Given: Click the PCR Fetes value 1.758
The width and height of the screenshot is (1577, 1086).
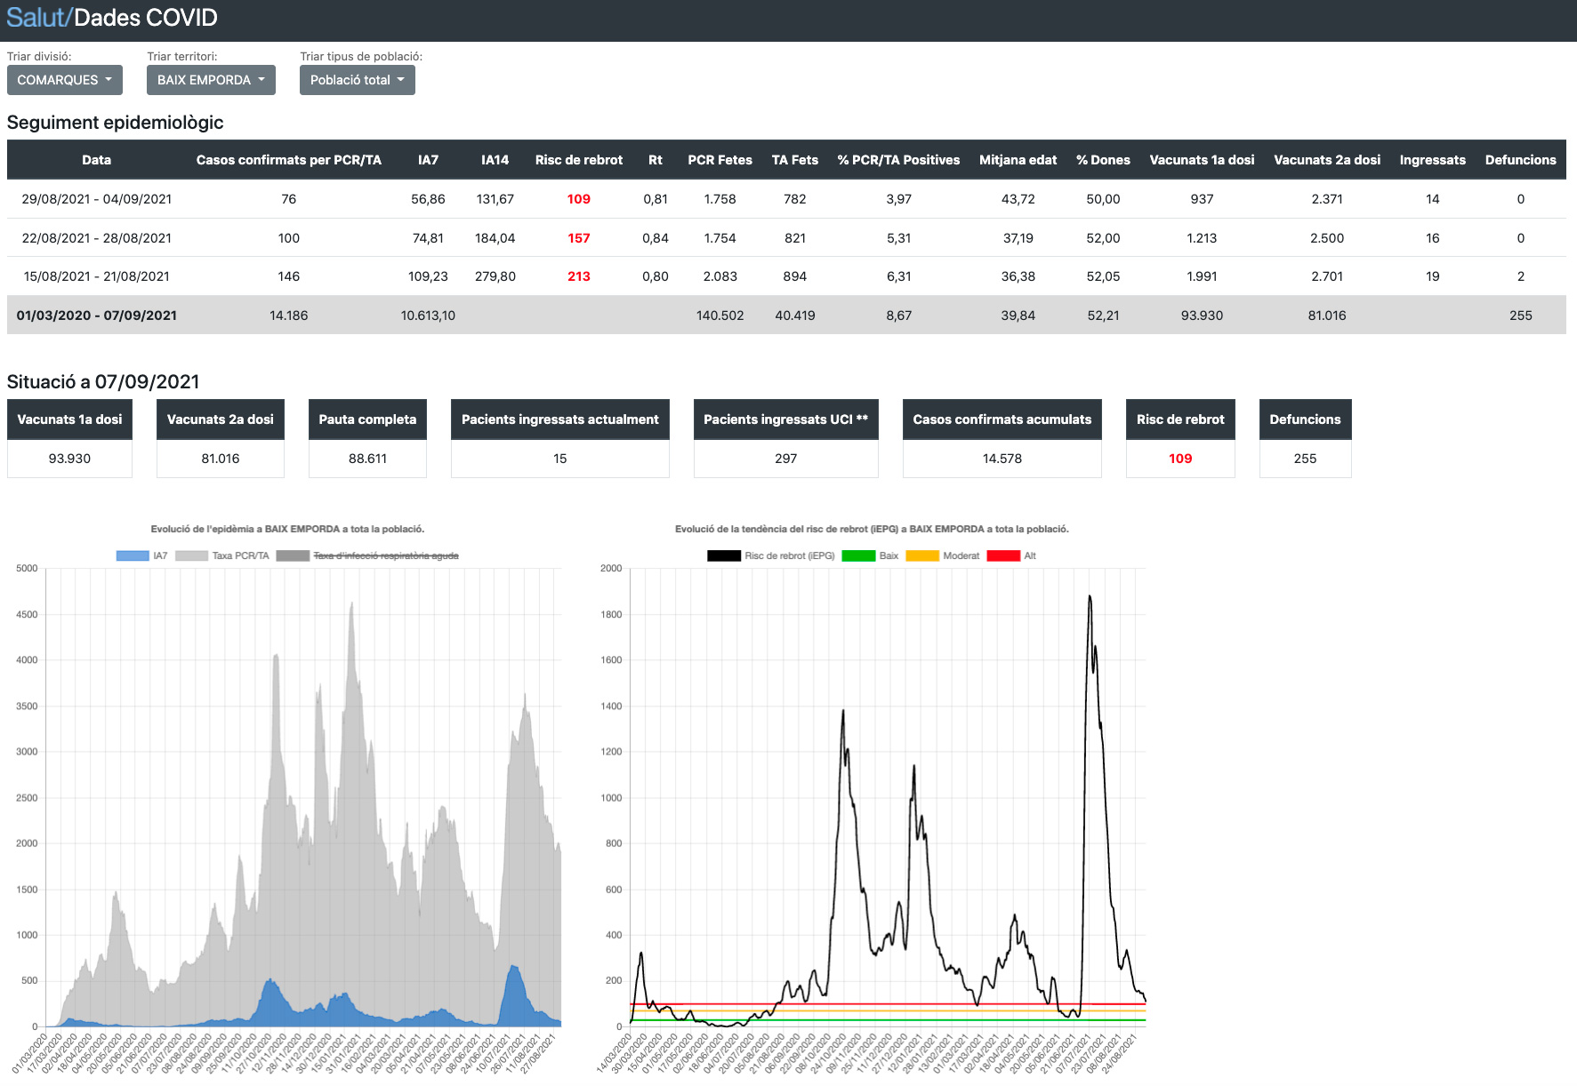Looking at the screenshot, I should pos(720,199).
